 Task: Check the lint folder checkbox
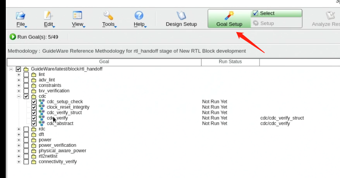(x=26, y=75)
